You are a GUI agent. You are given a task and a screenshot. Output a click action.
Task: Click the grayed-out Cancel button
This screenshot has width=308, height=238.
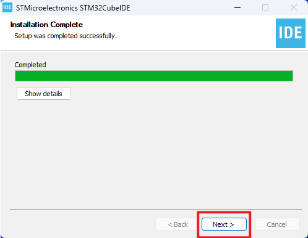click(x=277, y=224)
